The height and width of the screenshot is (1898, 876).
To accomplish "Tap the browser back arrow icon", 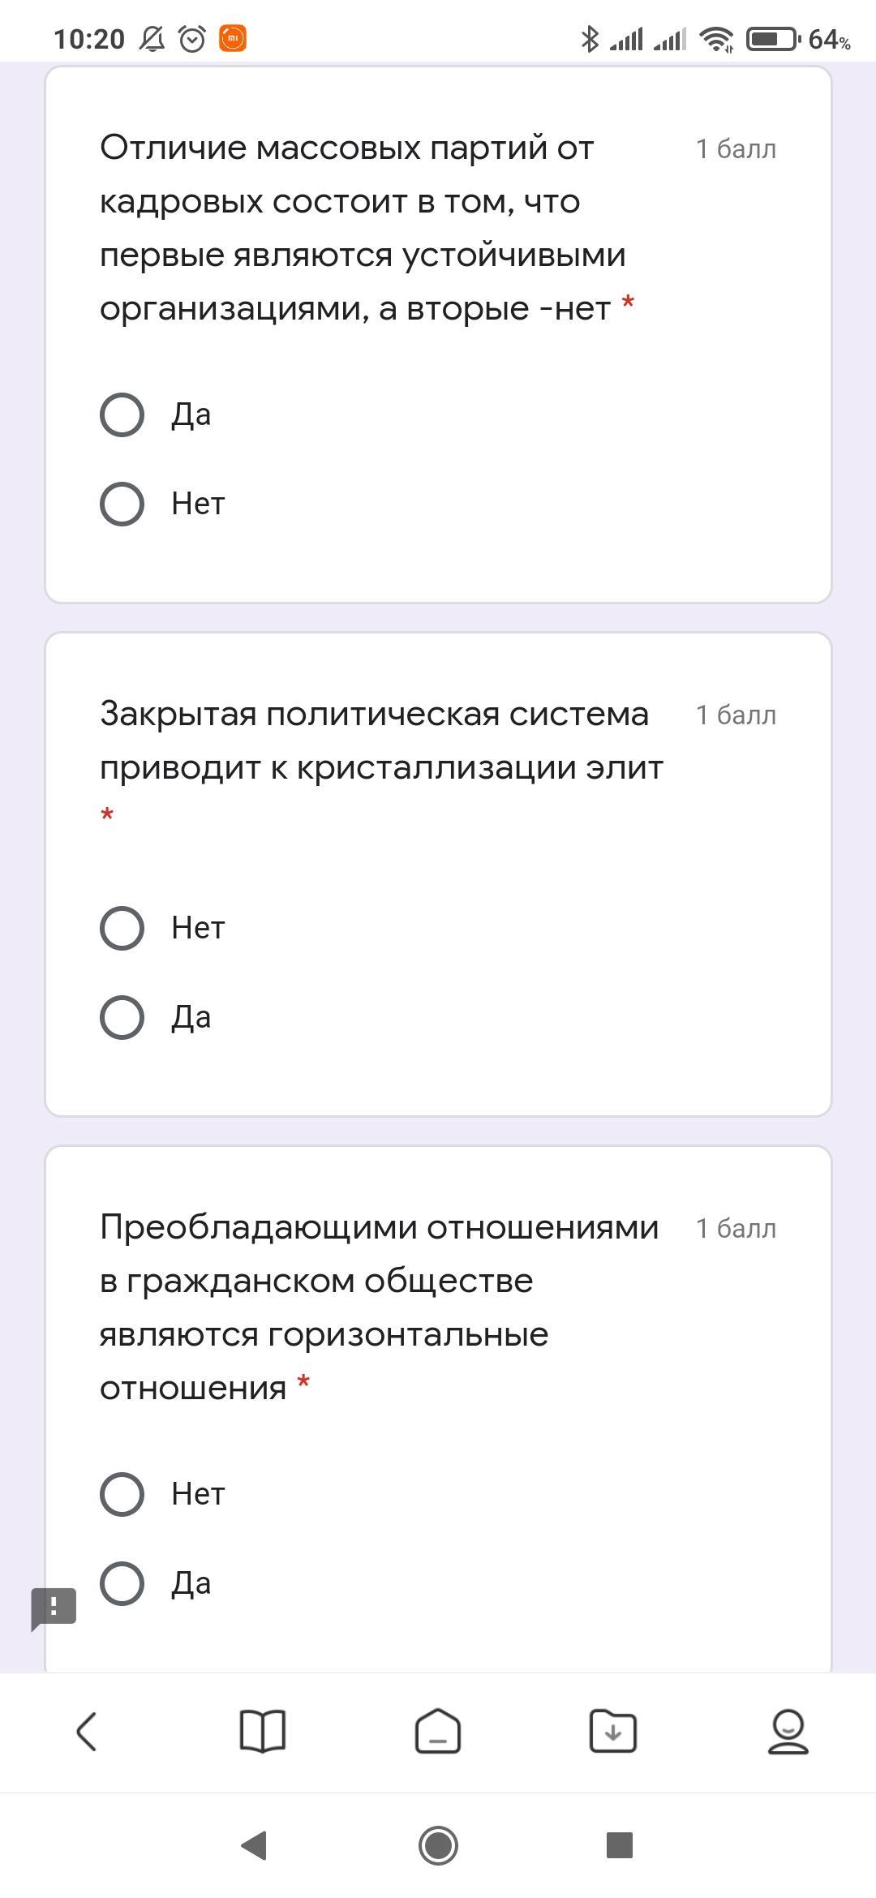I will pyautogui.click(x=87, y=1732).
